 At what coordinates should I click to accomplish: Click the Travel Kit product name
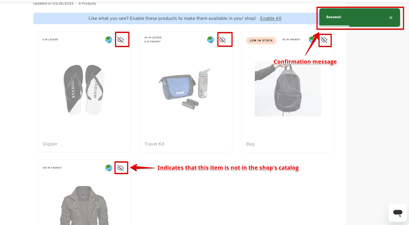(x=154, y=144)
